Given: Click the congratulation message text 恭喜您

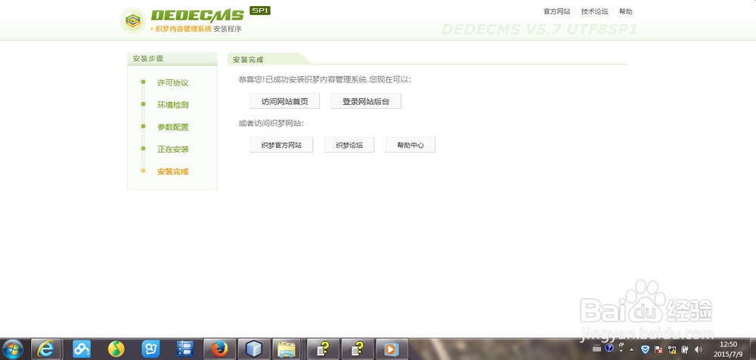Looking at the screenshot, I should click(x=324, y=79).
